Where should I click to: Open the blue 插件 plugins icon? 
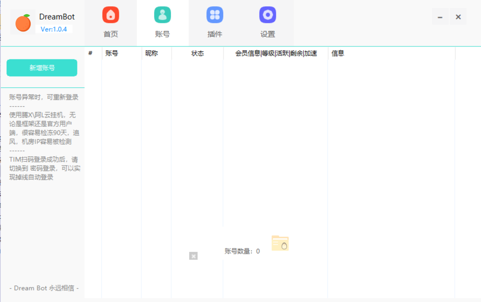215,15
